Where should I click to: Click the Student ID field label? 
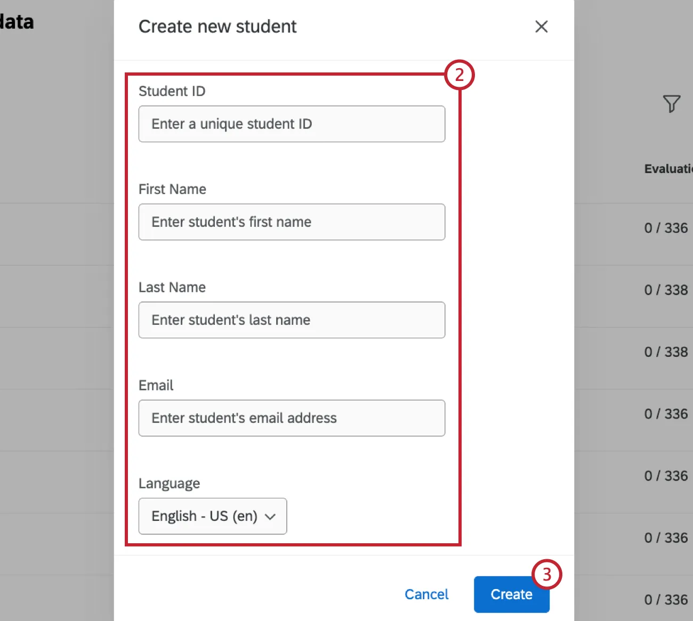pos(172,91)
